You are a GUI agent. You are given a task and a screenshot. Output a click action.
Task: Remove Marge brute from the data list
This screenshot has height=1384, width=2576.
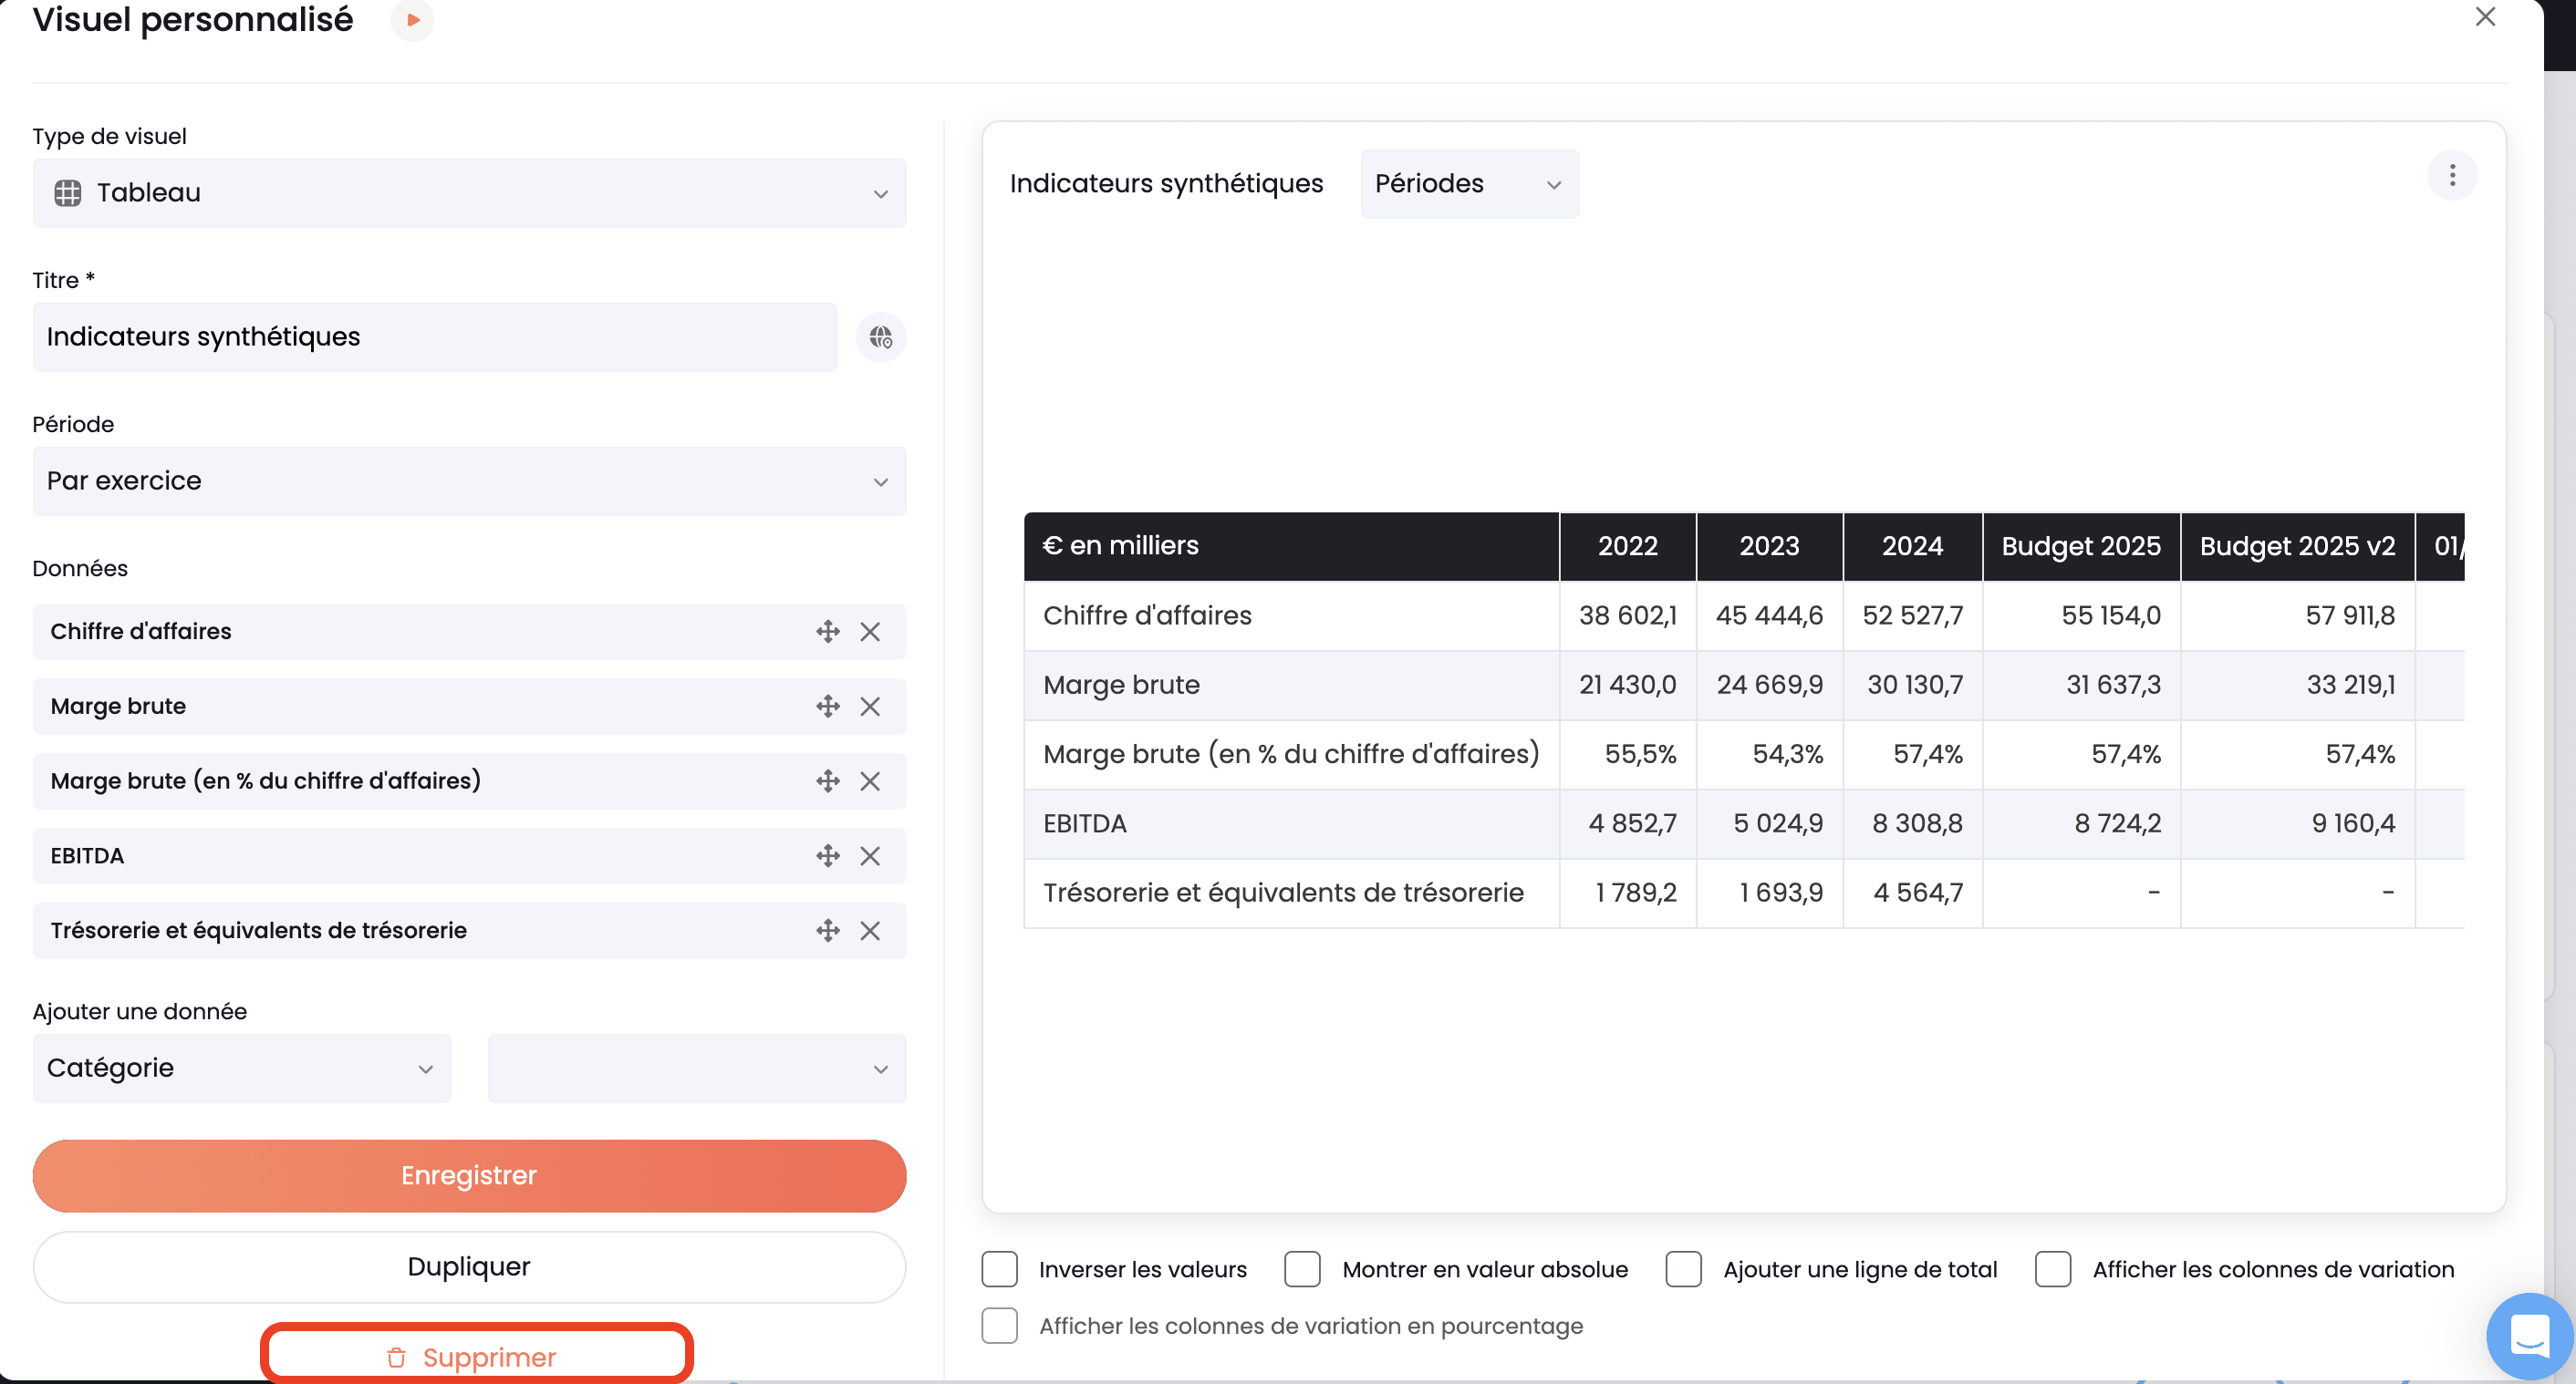tap(870, 707)
